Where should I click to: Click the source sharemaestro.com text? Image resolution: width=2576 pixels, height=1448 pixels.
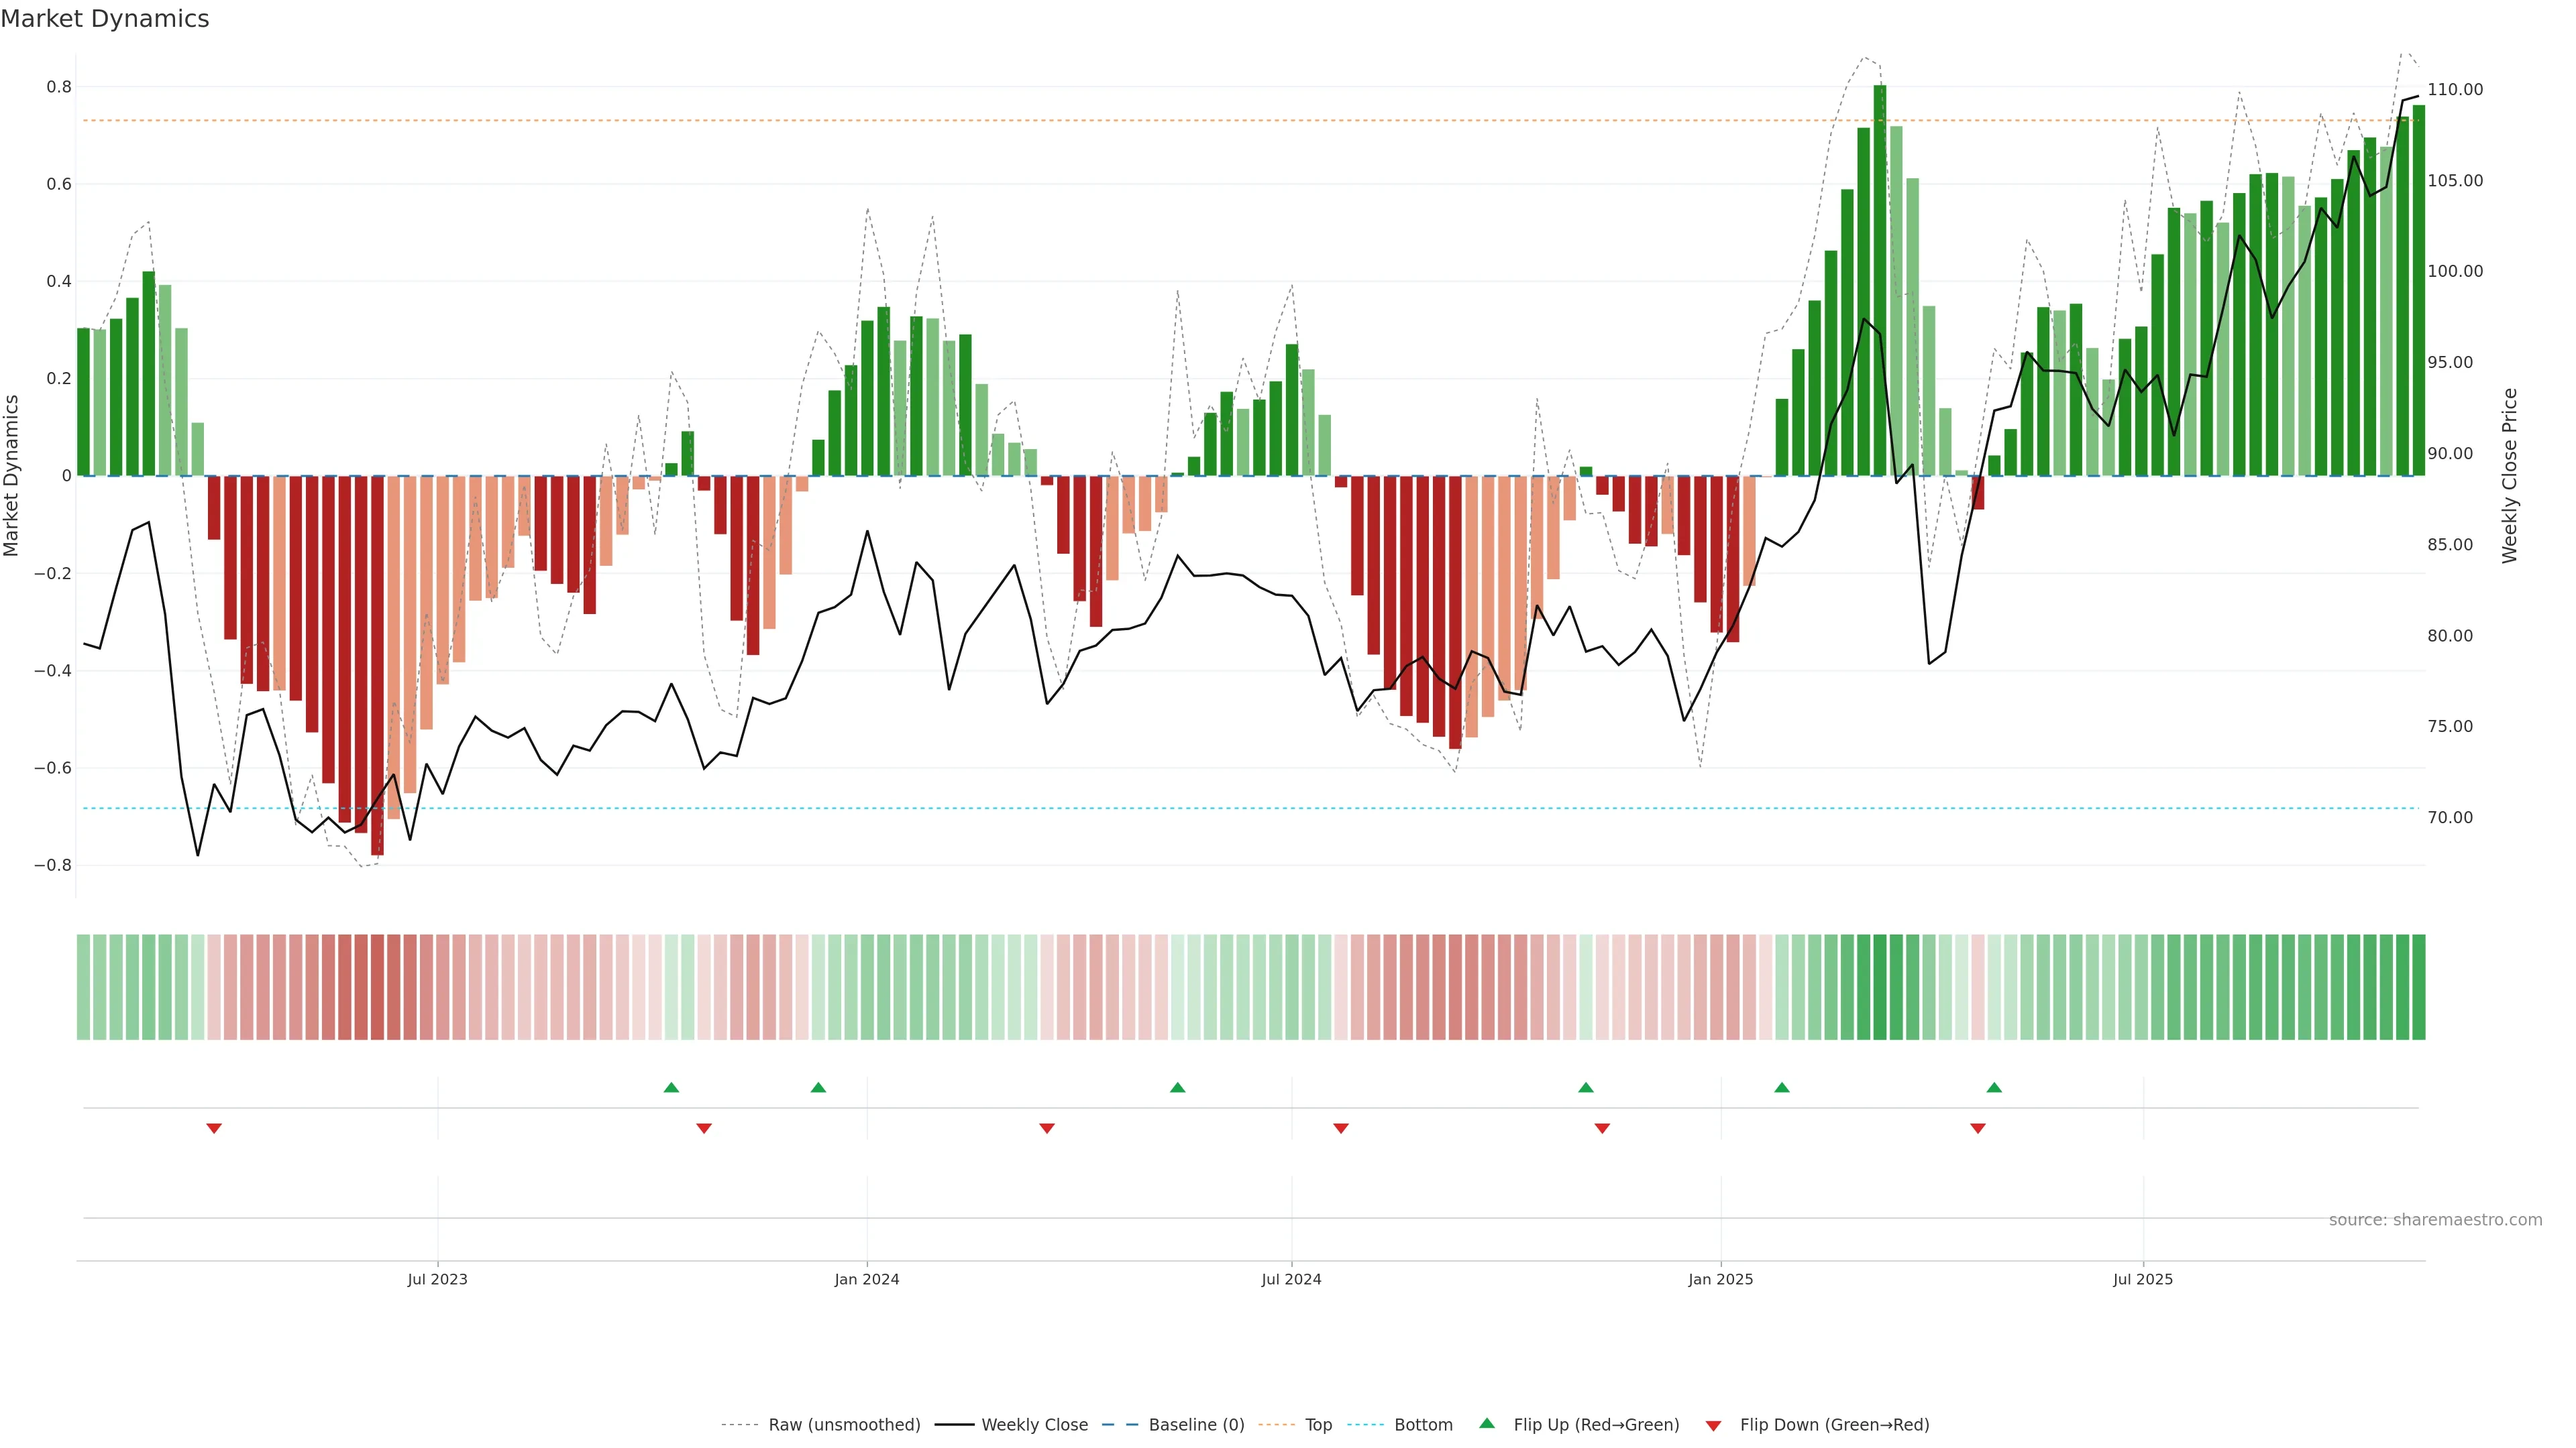[x=2435, y=1220]
